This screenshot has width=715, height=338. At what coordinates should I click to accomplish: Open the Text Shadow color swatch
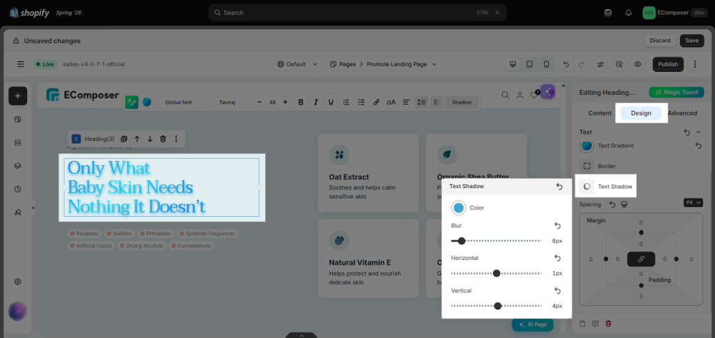coord(458,208)
